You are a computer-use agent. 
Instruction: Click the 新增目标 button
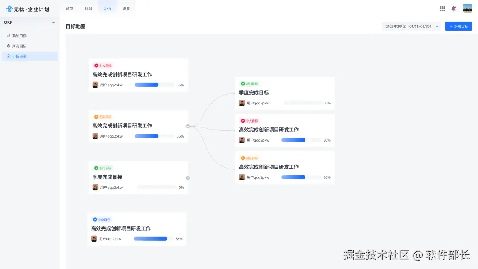(x=459, y=26)
